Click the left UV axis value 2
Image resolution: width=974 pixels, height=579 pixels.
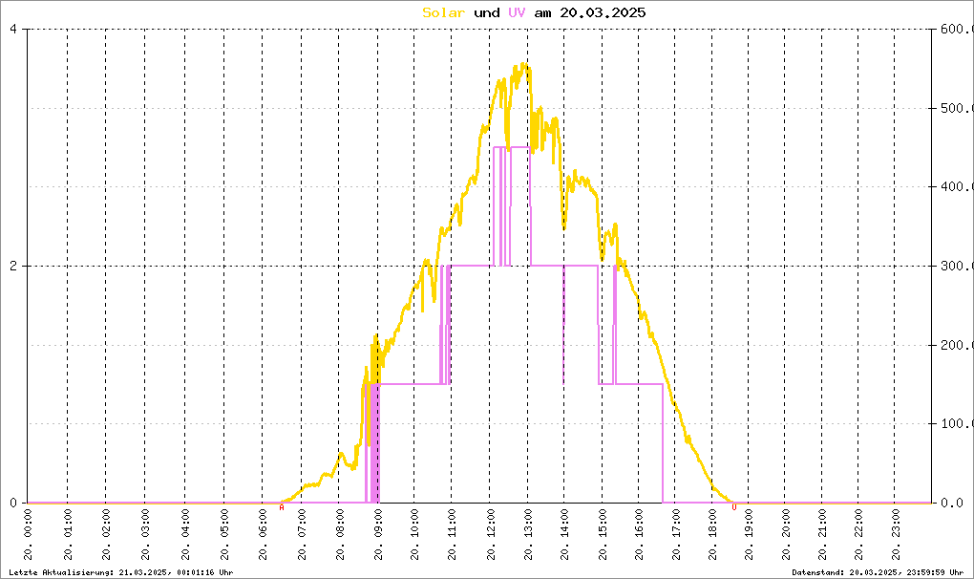pyautogui.click(x=13, y=266)
